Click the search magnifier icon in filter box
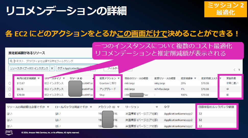Image resolution: width=248 pixels, height=138 pixels. point(11,61)
